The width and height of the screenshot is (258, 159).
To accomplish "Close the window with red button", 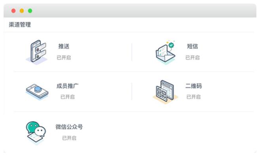I will pos(13,11).
